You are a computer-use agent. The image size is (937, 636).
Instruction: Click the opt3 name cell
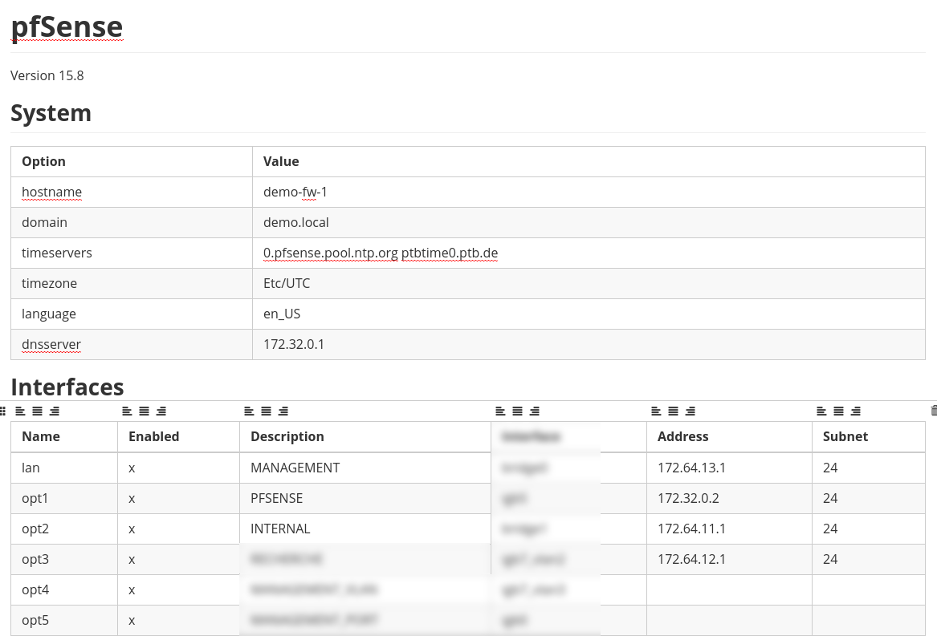64,559
